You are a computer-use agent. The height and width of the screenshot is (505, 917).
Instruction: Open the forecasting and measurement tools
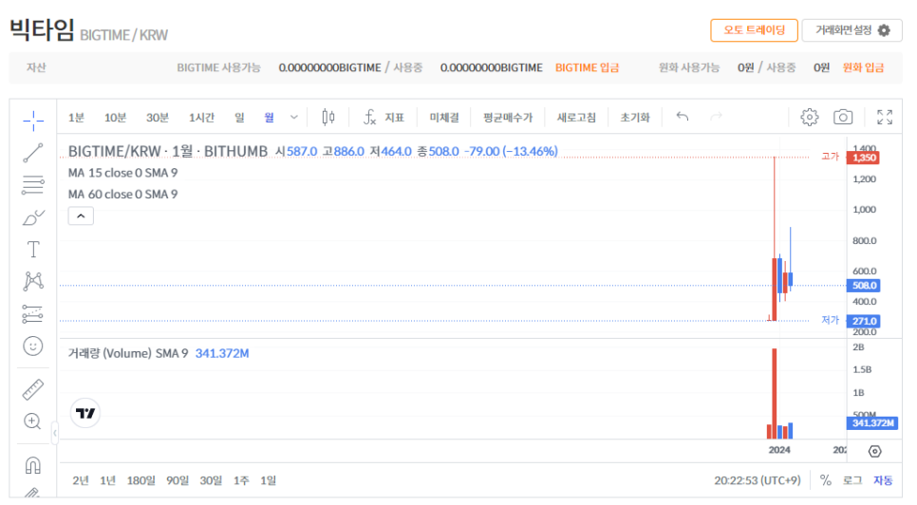[x=32, y=314]
